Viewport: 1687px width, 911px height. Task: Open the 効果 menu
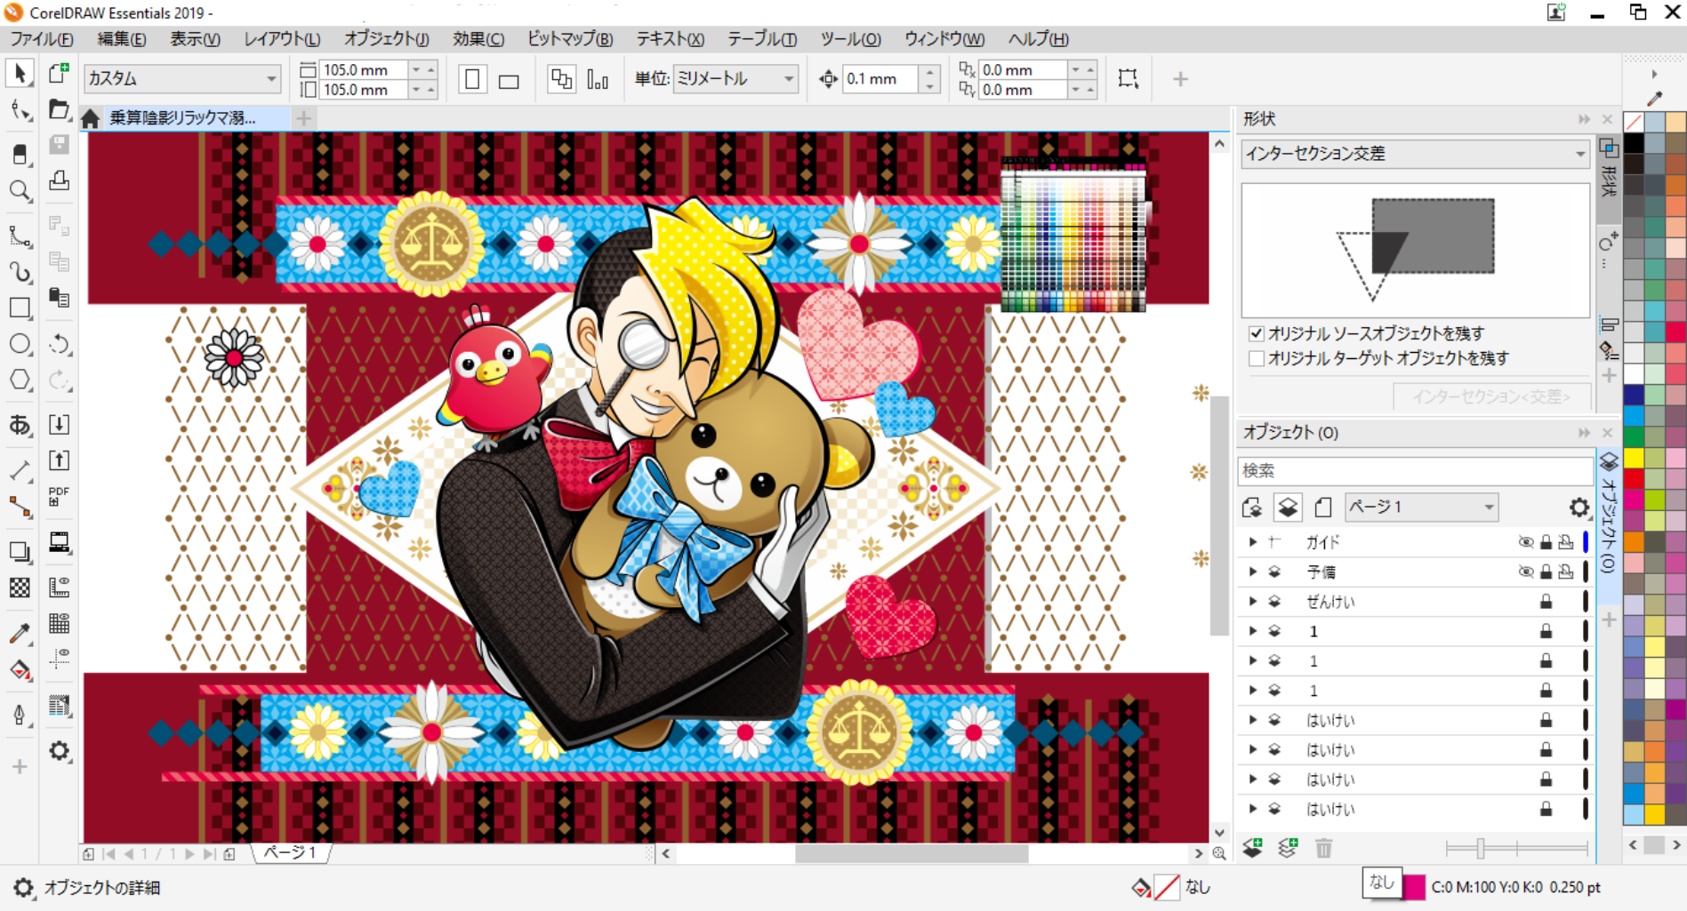pos(478,39)
